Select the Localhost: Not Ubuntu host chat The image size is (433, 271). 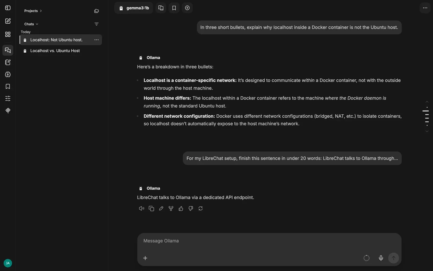(x=61, y=40)
